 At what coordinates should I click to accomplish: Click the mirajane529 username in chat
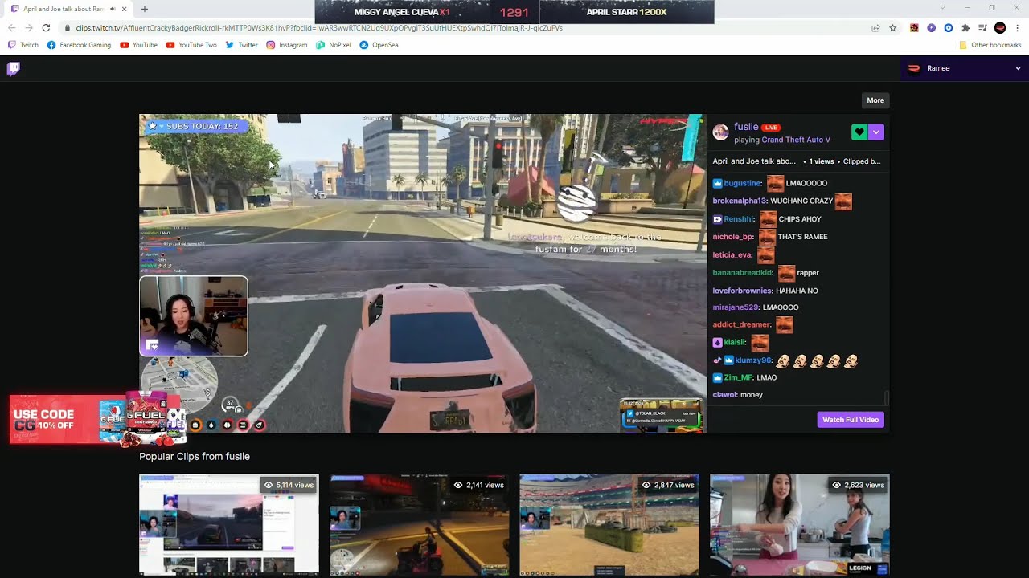pos(735,307)
